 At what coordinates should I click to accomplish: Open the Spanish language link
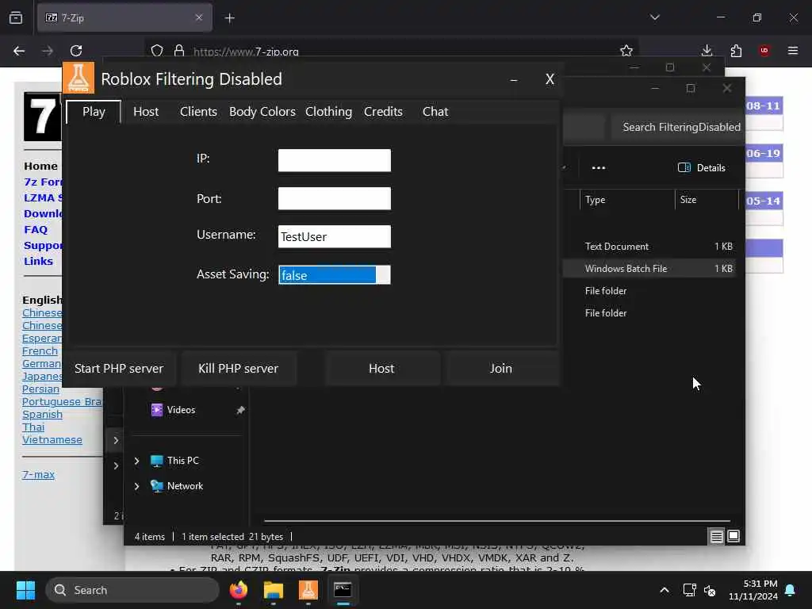click(43, 414)
